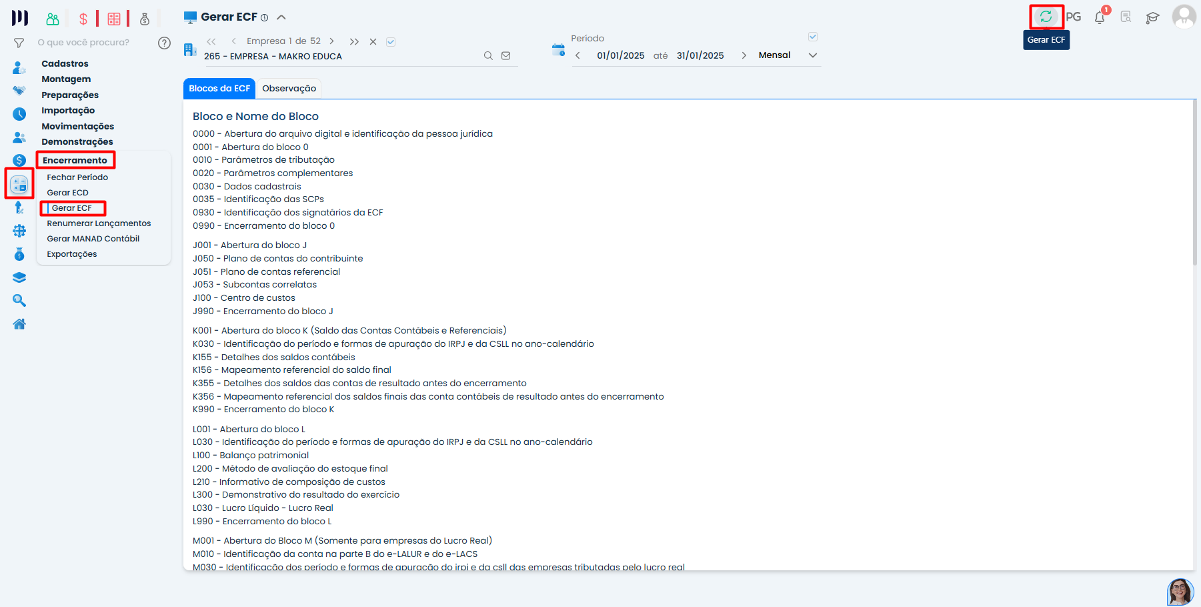Open the user profile avatar menu
Screen dimensions: 1201x607
point(1184,17)
